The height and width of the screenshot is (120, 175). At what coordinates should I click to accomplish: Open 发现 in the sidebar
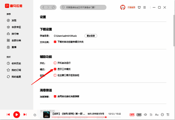pos(12,20)
